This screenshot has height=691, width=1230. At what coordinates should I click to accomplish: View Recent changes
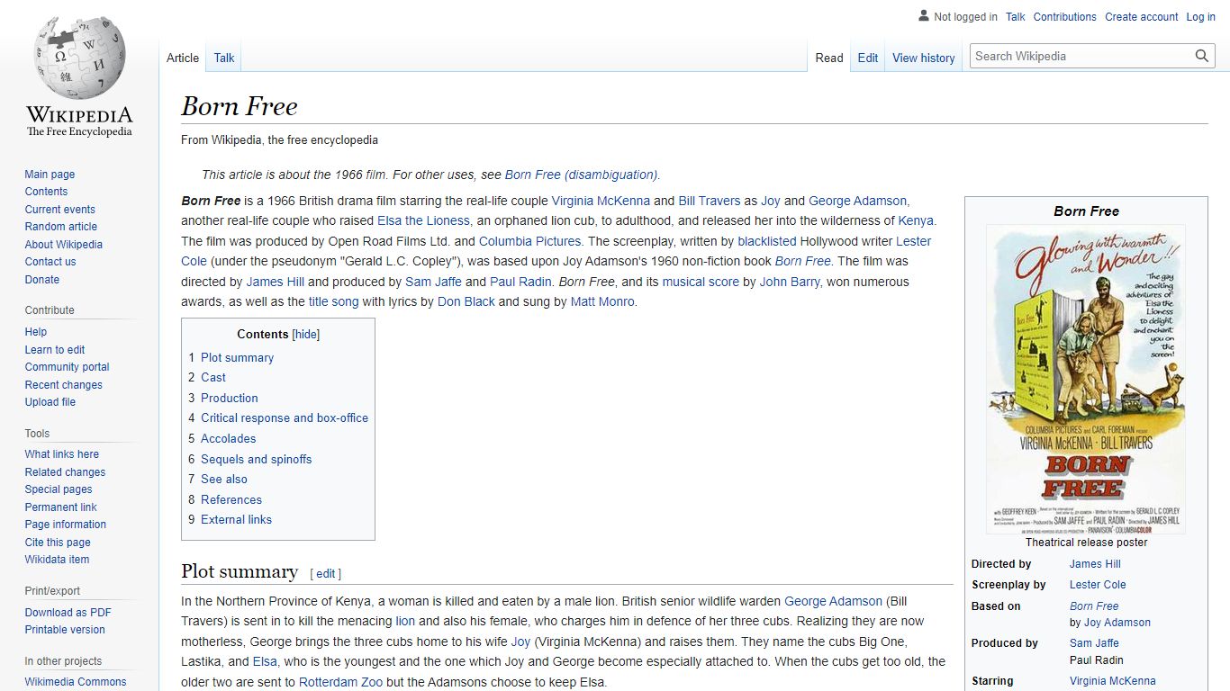coord(63,385)
